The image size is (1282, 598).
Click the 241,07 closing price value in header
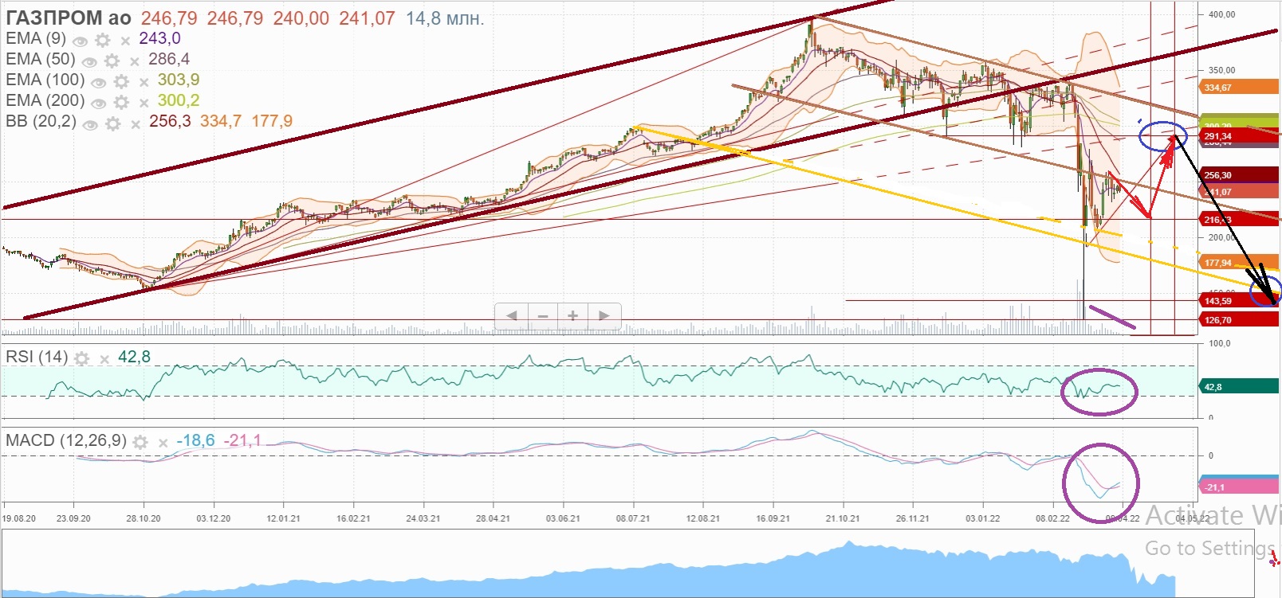pos(367,18)
